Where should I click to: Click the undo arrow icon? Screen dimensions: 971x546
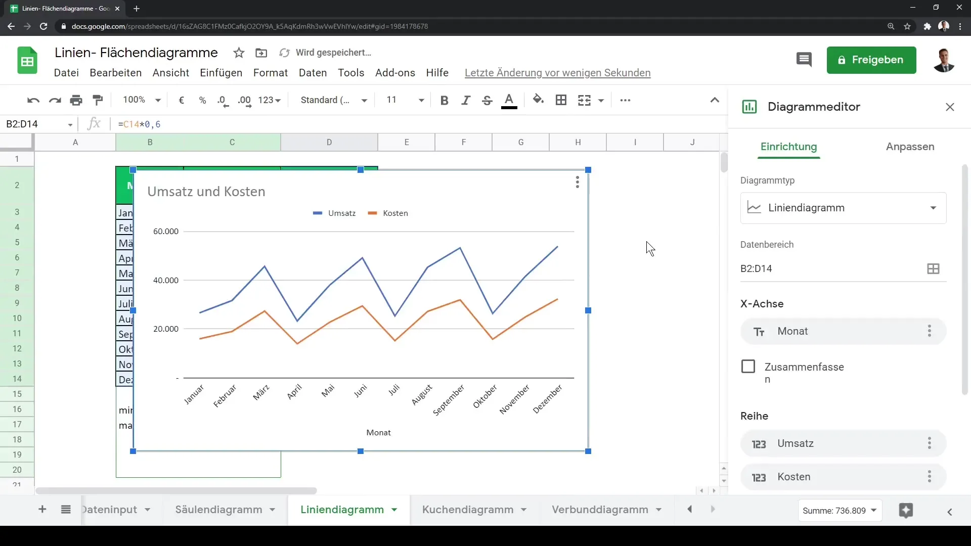coord(33,100)
